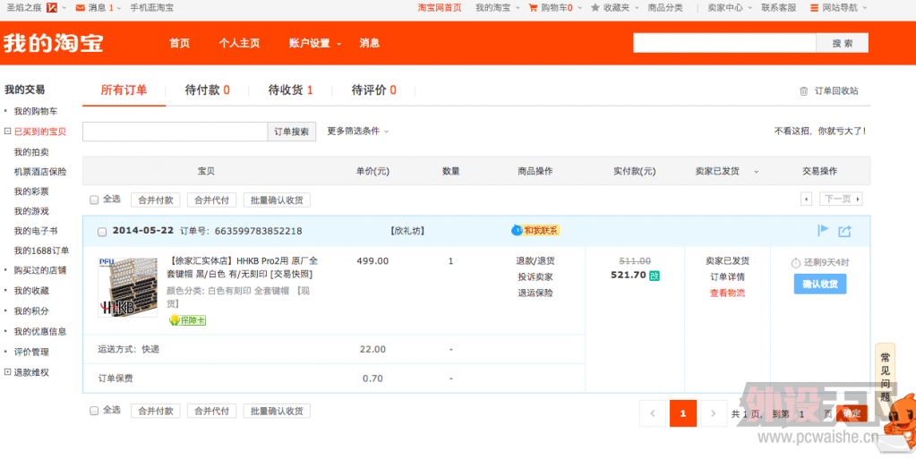Click the 常见问题 side tab
Viewport: 916px width, 467px height.
[x=885, y=378]
